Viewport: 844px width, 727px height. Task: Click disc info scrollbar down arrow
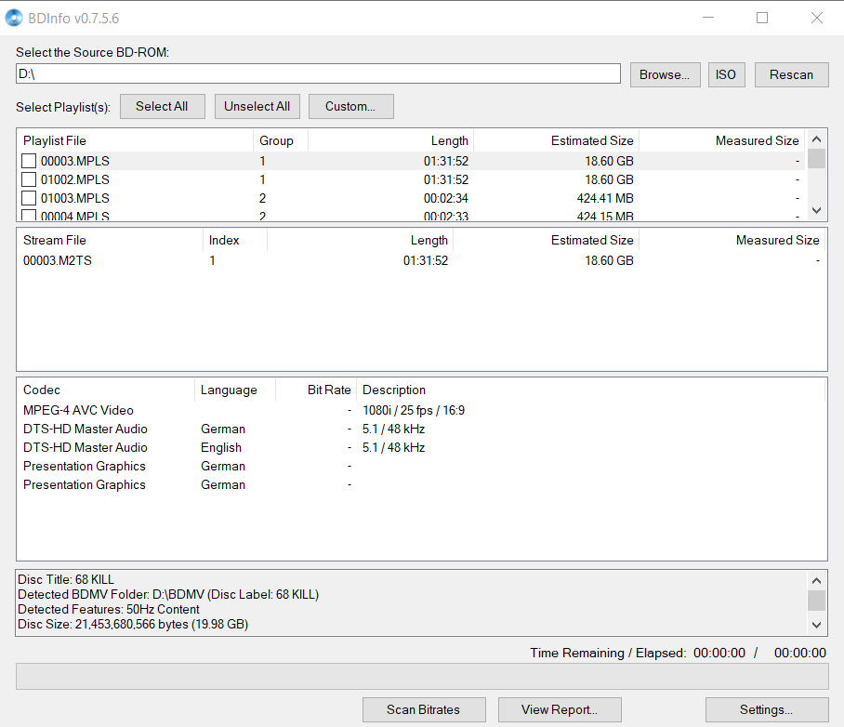(x=816, y=626)
